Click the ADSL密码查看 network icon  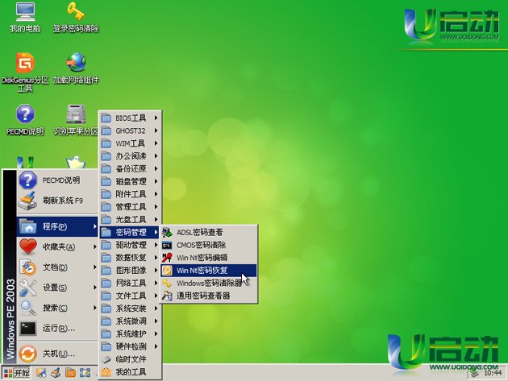point(167,232)
